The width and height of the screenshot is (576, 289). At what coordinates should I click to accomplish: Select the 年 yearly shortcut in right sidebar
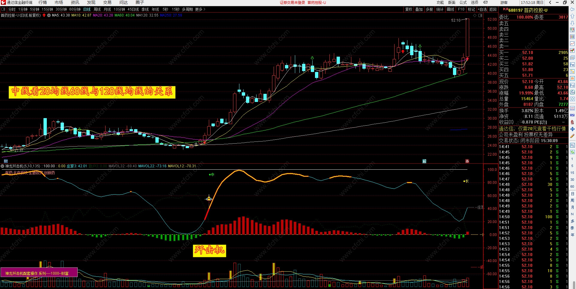coord(572,235)
